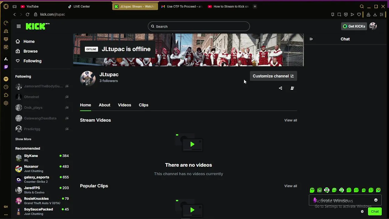Image resolution: width=389 pixels, height=219 pixels.
Task: Open a new browser tab
Action: point(255,6)
